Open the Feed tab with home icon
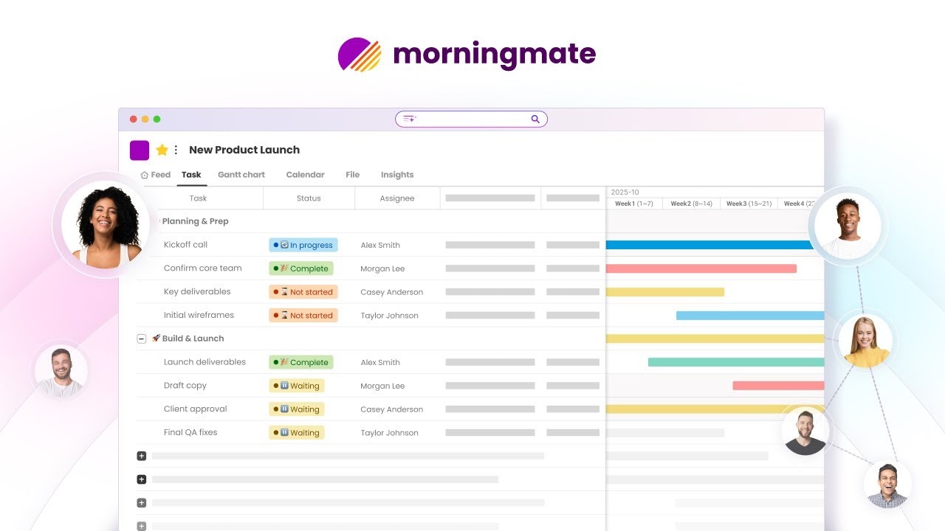Screen dimensions: 945x531 [155, 175]
